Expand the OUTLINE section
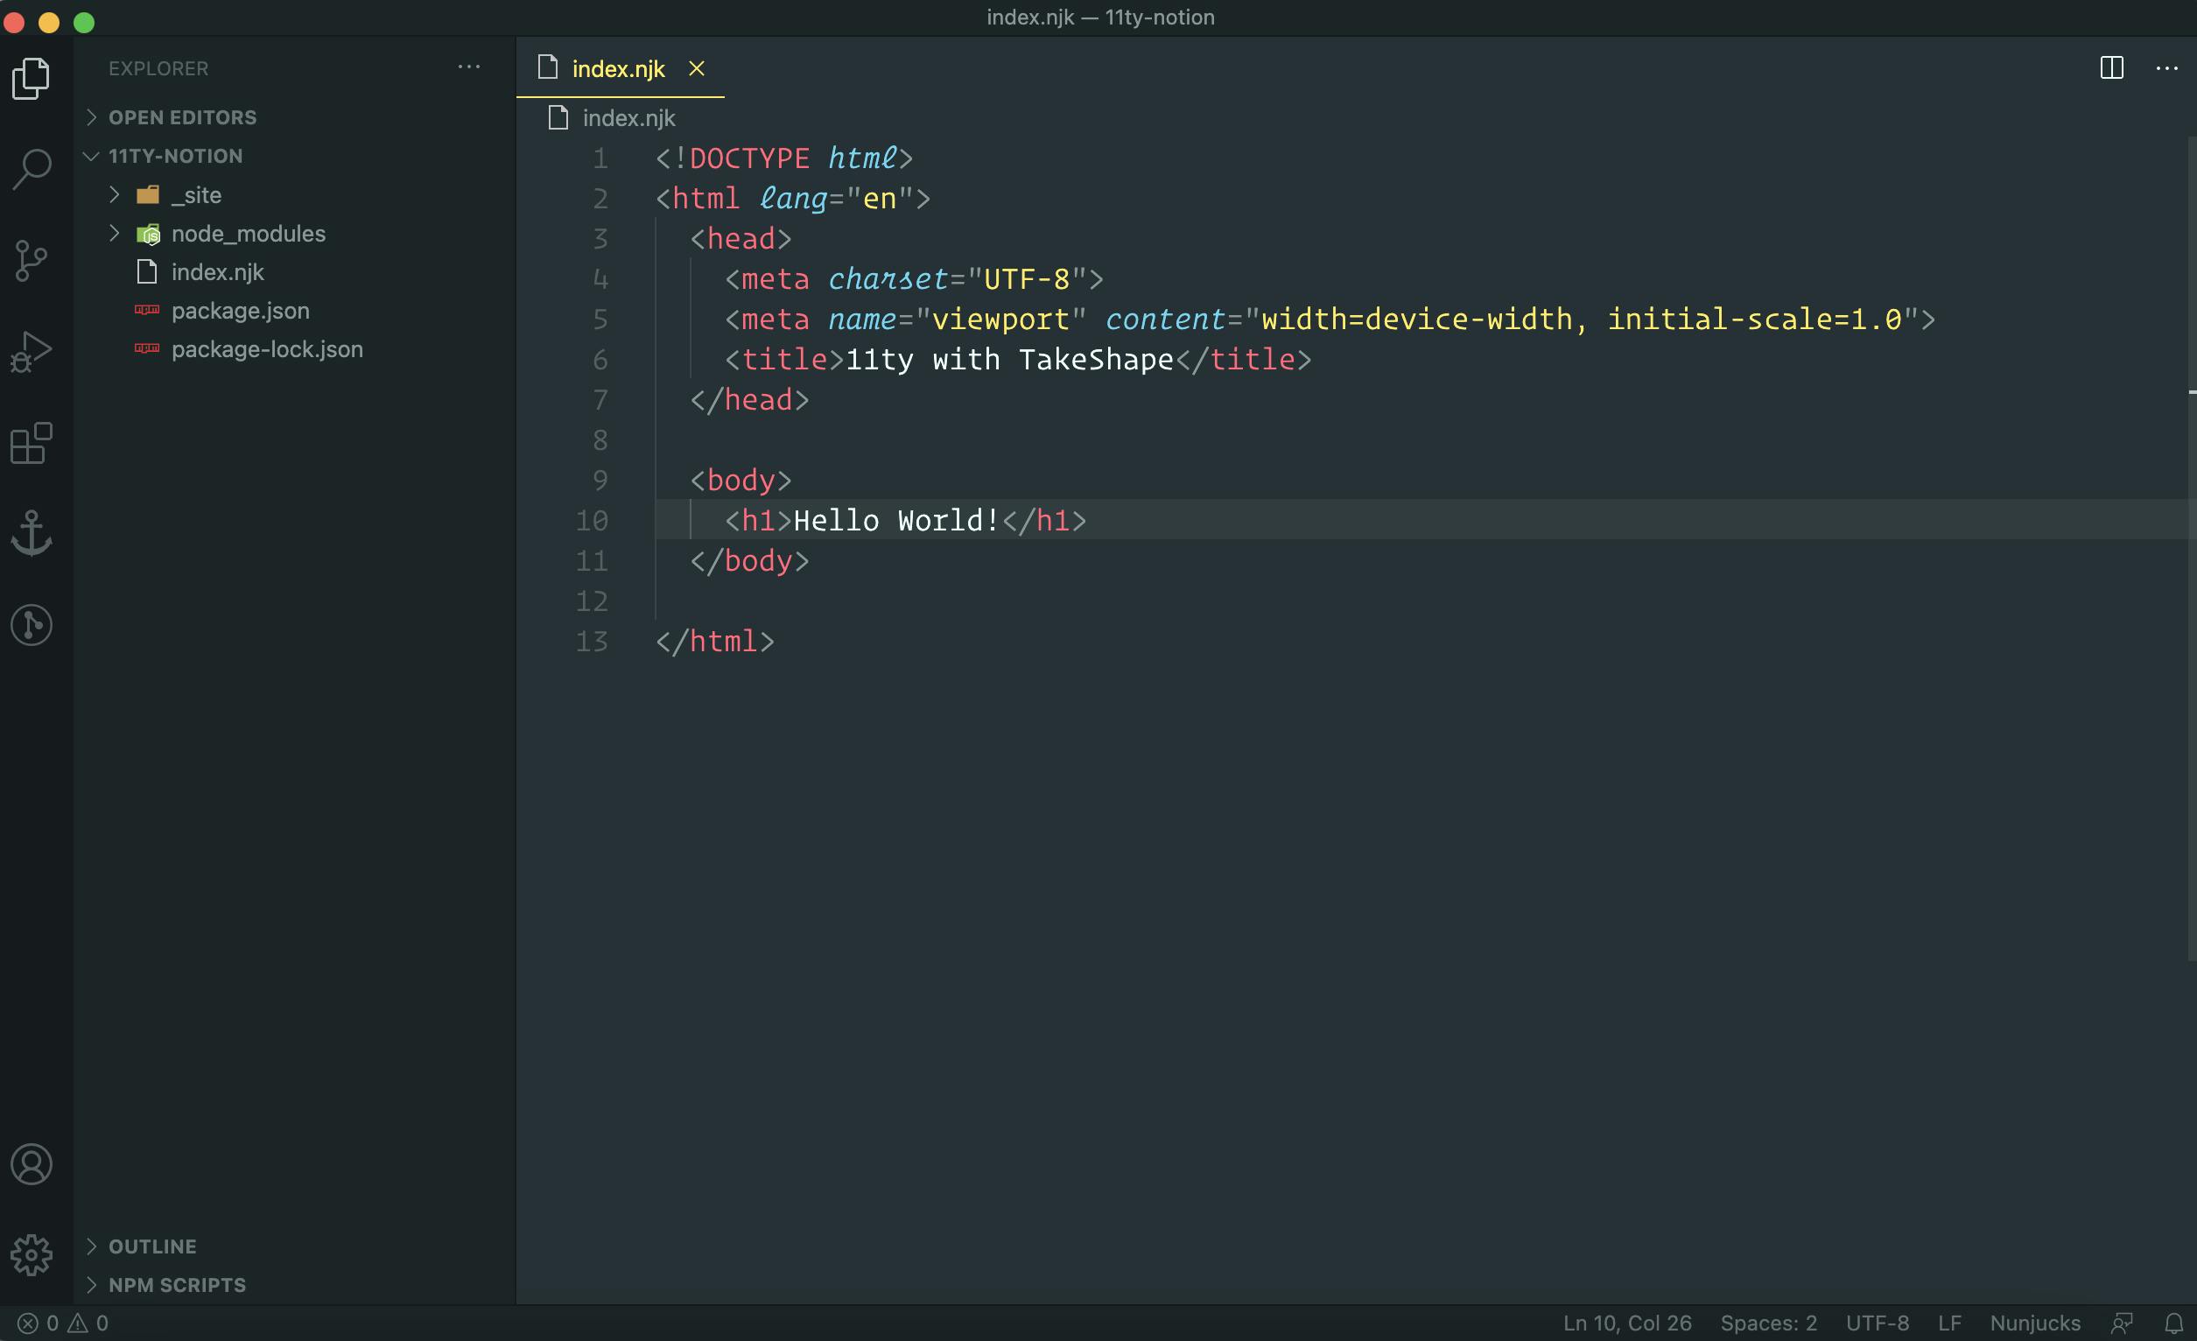Viewport: 2197px width, 1341px height. pos(91,1246)
